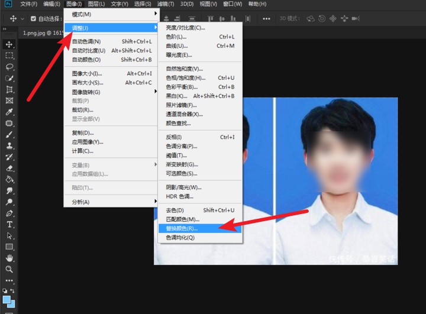Click the foreground color swatch

click(8, 299)
